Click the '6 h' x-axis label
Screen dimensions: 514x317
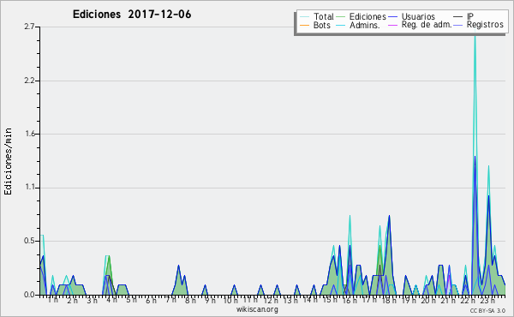151,300
